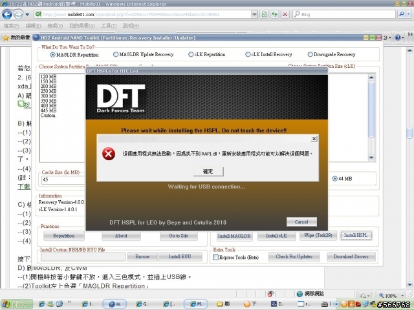Screen dimensions: 414x310
Task: Click the Repartition button
Action: 64,236
